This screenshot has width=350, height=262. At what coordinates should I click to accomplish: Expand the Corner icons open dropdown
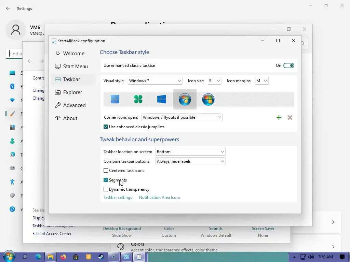coord(182,117)
